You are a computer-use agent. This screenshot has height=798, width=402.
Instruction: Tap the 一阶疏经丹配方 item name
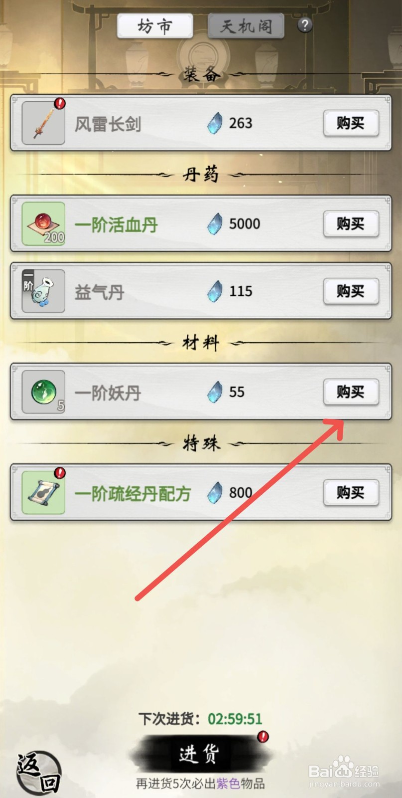tap(133, 494)
